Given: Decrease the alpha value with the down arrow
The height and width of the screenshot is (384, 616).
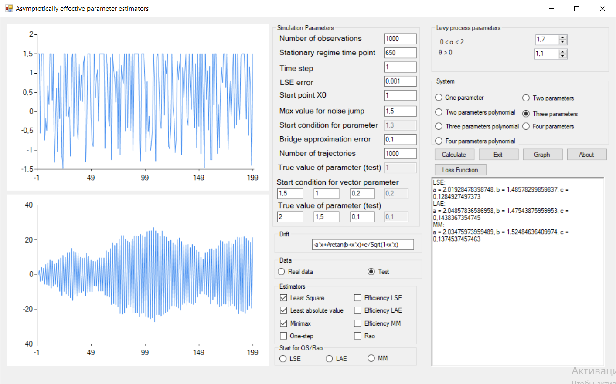Looking at the screenshot, I should click(x=563, y=42).
